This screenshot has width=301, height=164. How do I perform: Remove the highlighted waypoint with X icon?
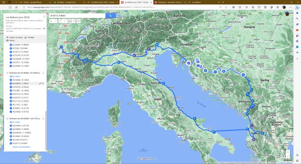(43, 83)
